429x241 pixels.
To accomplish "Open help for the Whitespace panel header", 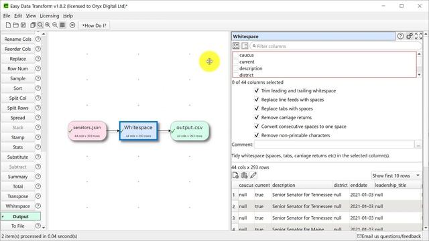I will [x=401, y=36].
